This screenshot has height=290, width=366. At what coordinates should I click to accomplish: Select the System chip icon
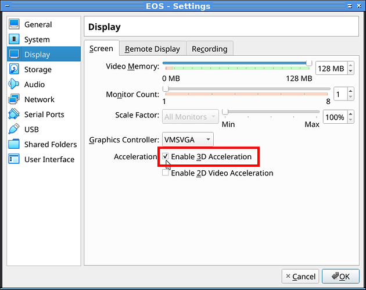point(15,40)
